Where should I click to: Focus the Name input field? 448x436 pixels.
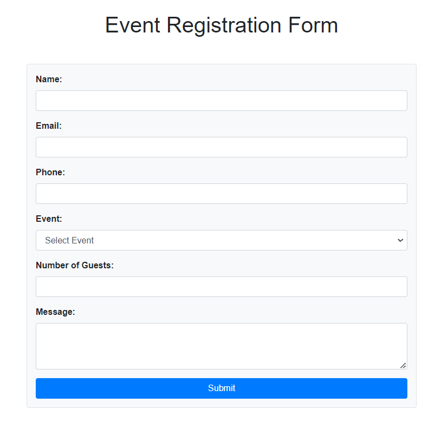coord(222,101)
